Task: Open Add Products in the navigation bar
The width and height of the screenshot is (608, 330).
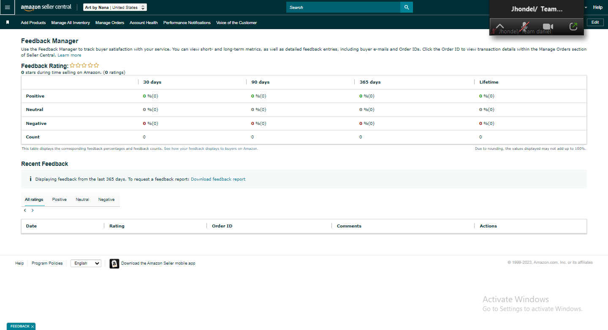Action: point(33,23)
